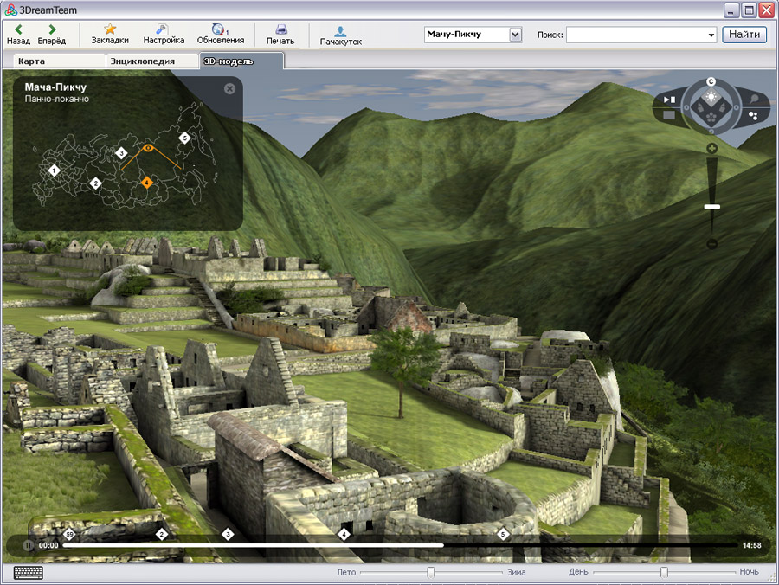Click the Лето–Зима season slider handle

(430, 572)
